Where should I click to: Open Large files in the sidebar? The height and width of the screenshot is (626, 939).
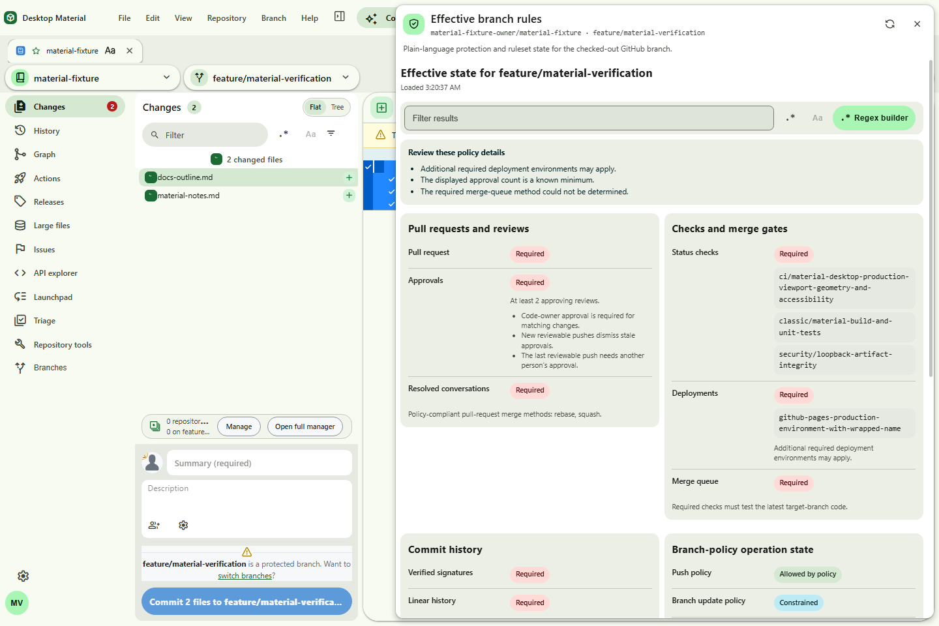click(65, 226)
